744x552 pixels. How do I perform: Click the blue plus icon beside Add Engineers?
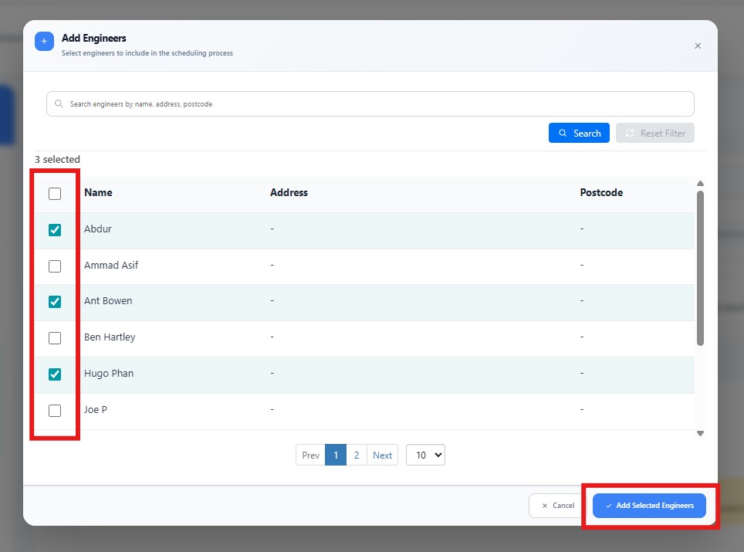coord(44,41)
